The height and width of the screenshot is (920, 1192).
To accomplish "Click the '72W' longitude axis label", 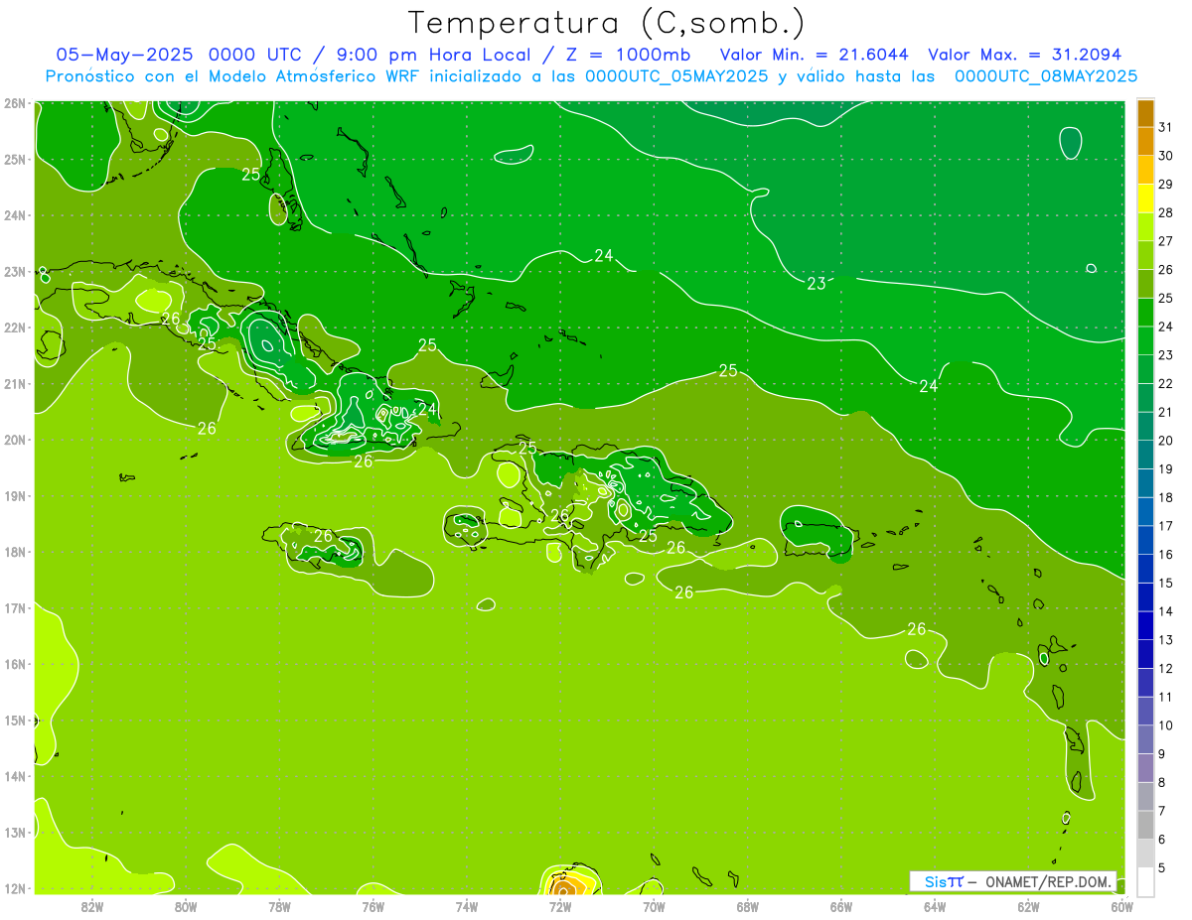I will 560,906.
